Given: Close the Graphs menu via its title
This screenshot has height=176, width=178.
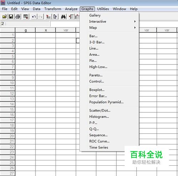Looking at the screenshot, I should click(x=87, y=9).
